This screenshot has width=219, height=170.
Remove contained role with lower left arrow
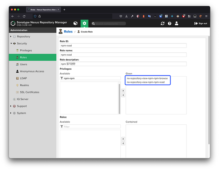(123, 143)
